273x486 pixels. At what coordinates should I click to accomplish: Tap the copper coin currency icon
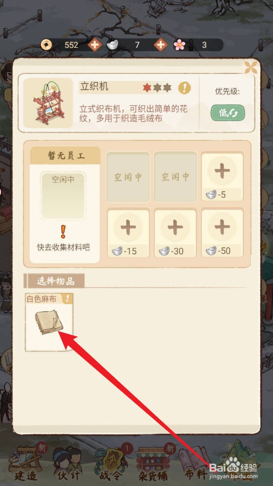point(46,45)
